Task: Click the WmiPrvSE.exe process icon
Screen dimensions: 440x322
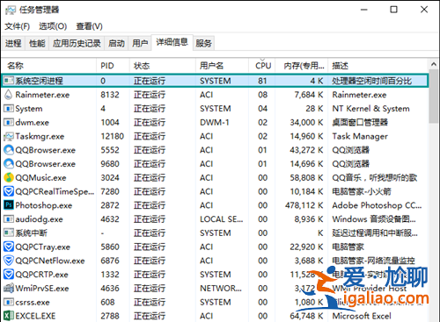Action: click(x=9, y=288)
